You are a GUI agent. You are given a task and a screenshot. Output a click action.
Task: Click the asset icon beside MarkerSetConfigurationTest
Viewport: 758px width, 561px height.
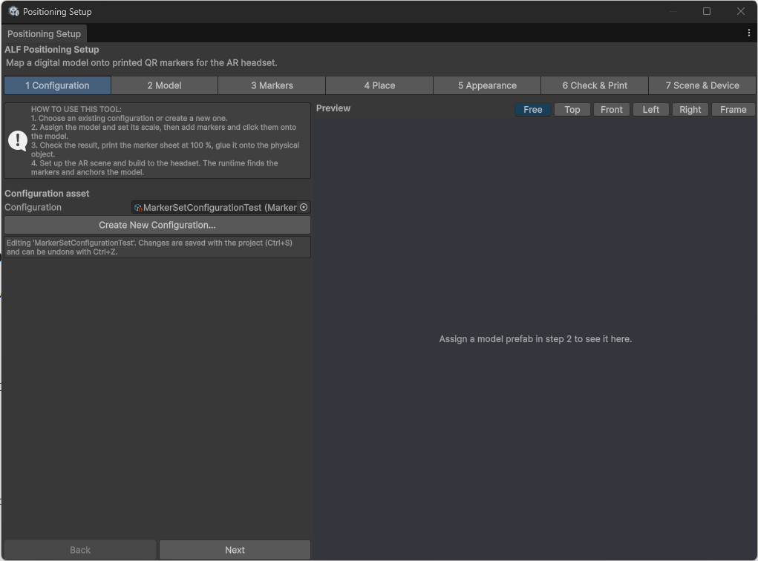pos(138,208)
